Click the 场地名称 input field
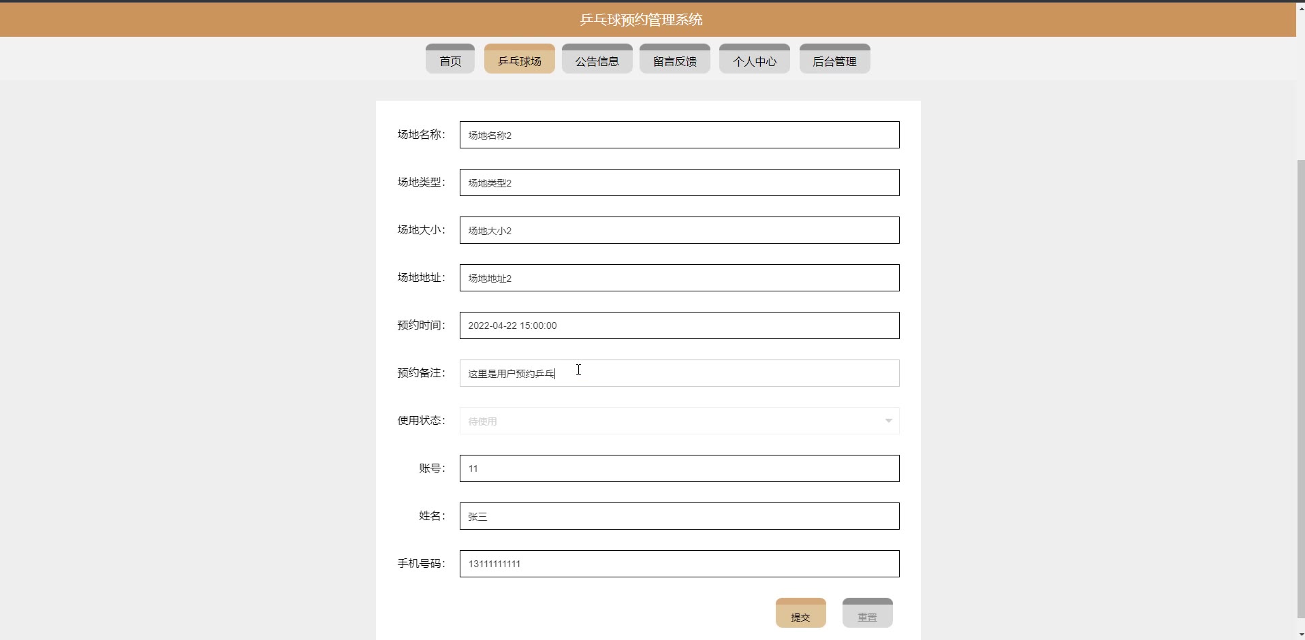This screenshot has height=640, width=1305. click(x=680, y=135)
